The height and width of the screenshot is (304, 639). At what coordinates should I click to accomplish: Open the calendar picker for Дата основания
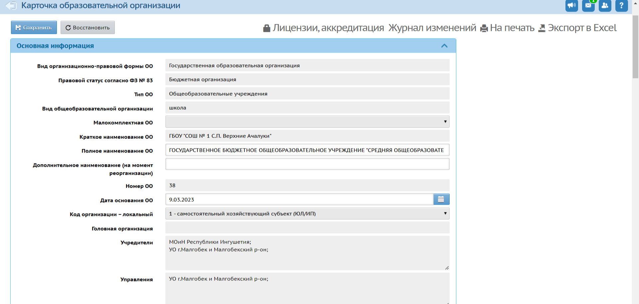(x=441, y=199)
